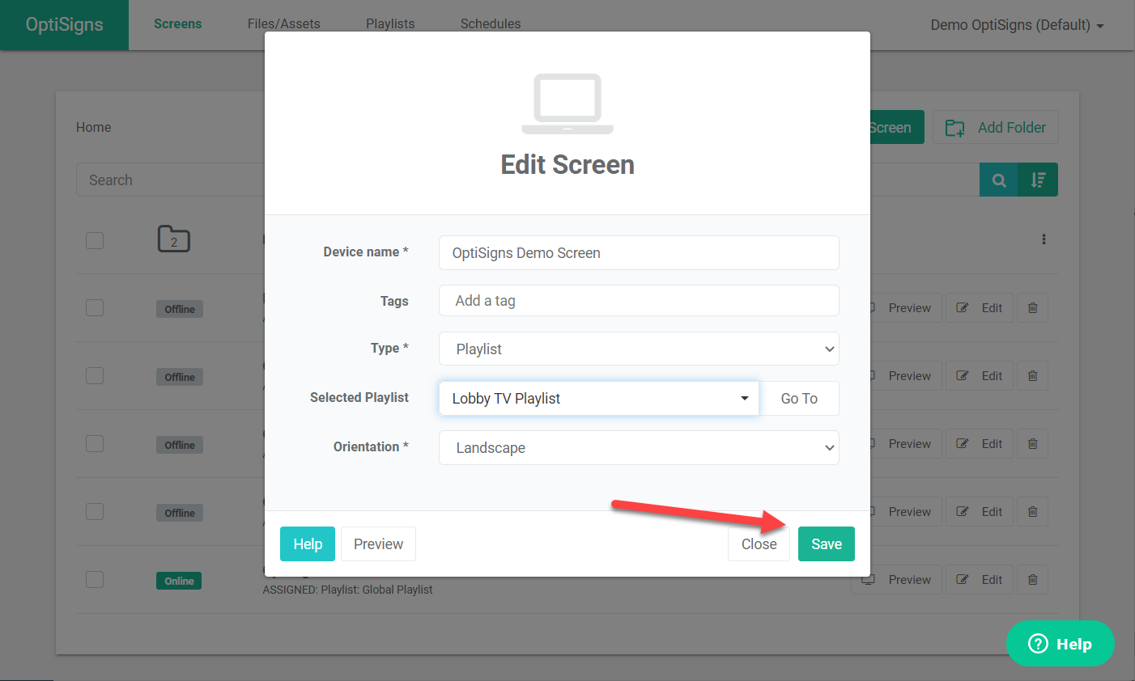Open the three-dot menu on the folder row
Image resolution: width=1135 pixels, height=681 pixels.
click(1044, 239)
